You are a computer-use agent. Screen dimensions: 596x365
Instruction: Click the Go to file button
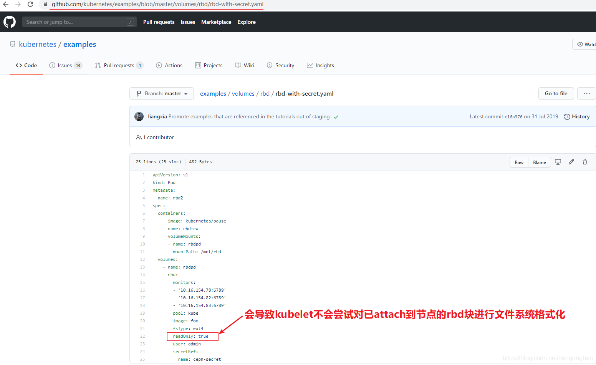(556, 93)
